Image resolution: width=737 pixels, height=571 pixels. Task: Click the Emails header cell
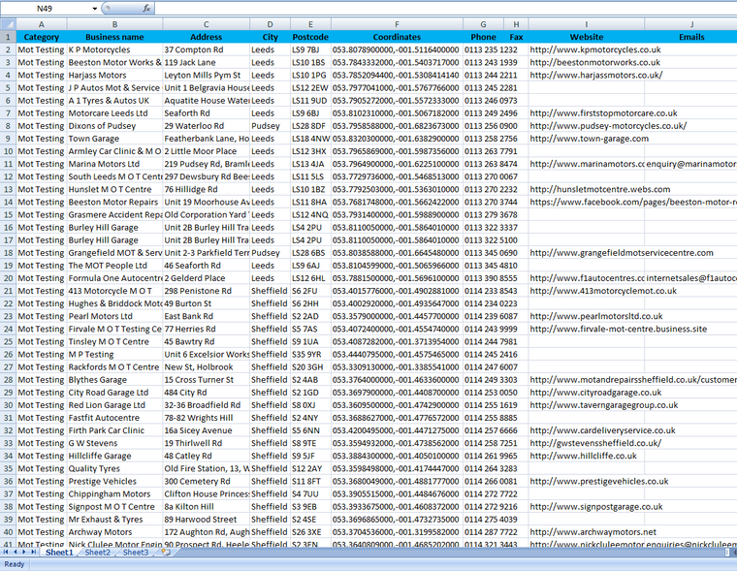pos(690,37)
